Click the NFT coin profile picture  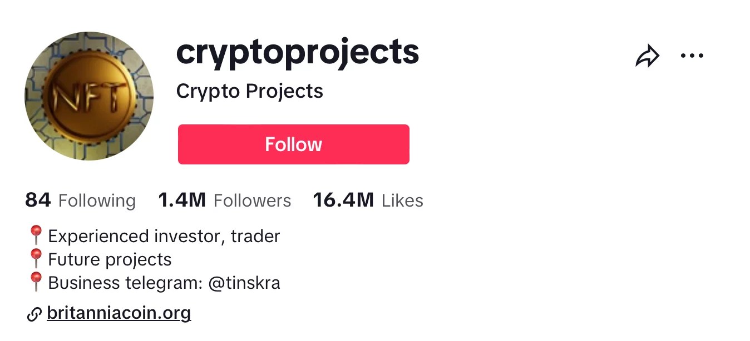coord(89,96)
